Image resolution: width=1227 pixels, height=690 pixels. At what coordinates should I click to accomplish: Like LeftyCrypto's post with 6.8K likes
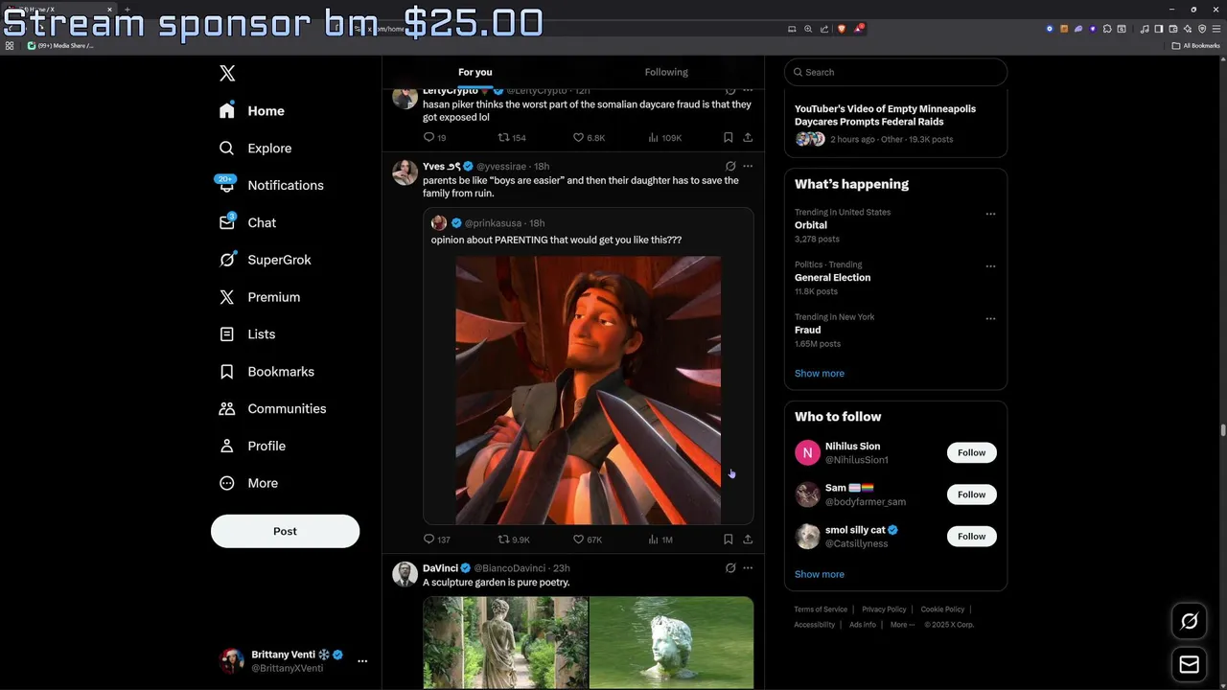pos(589,138)
